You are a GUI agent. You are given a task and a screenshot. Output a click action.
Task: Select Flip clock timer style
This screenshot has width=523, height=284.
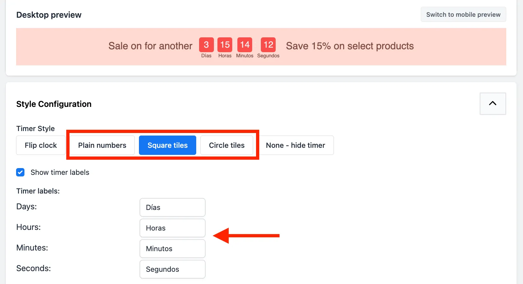(41, 145)
